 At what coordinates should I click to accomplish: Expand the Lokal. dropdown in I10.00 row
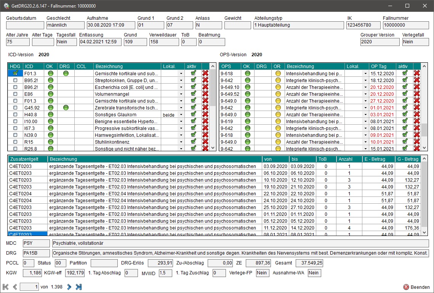[181, 122]
